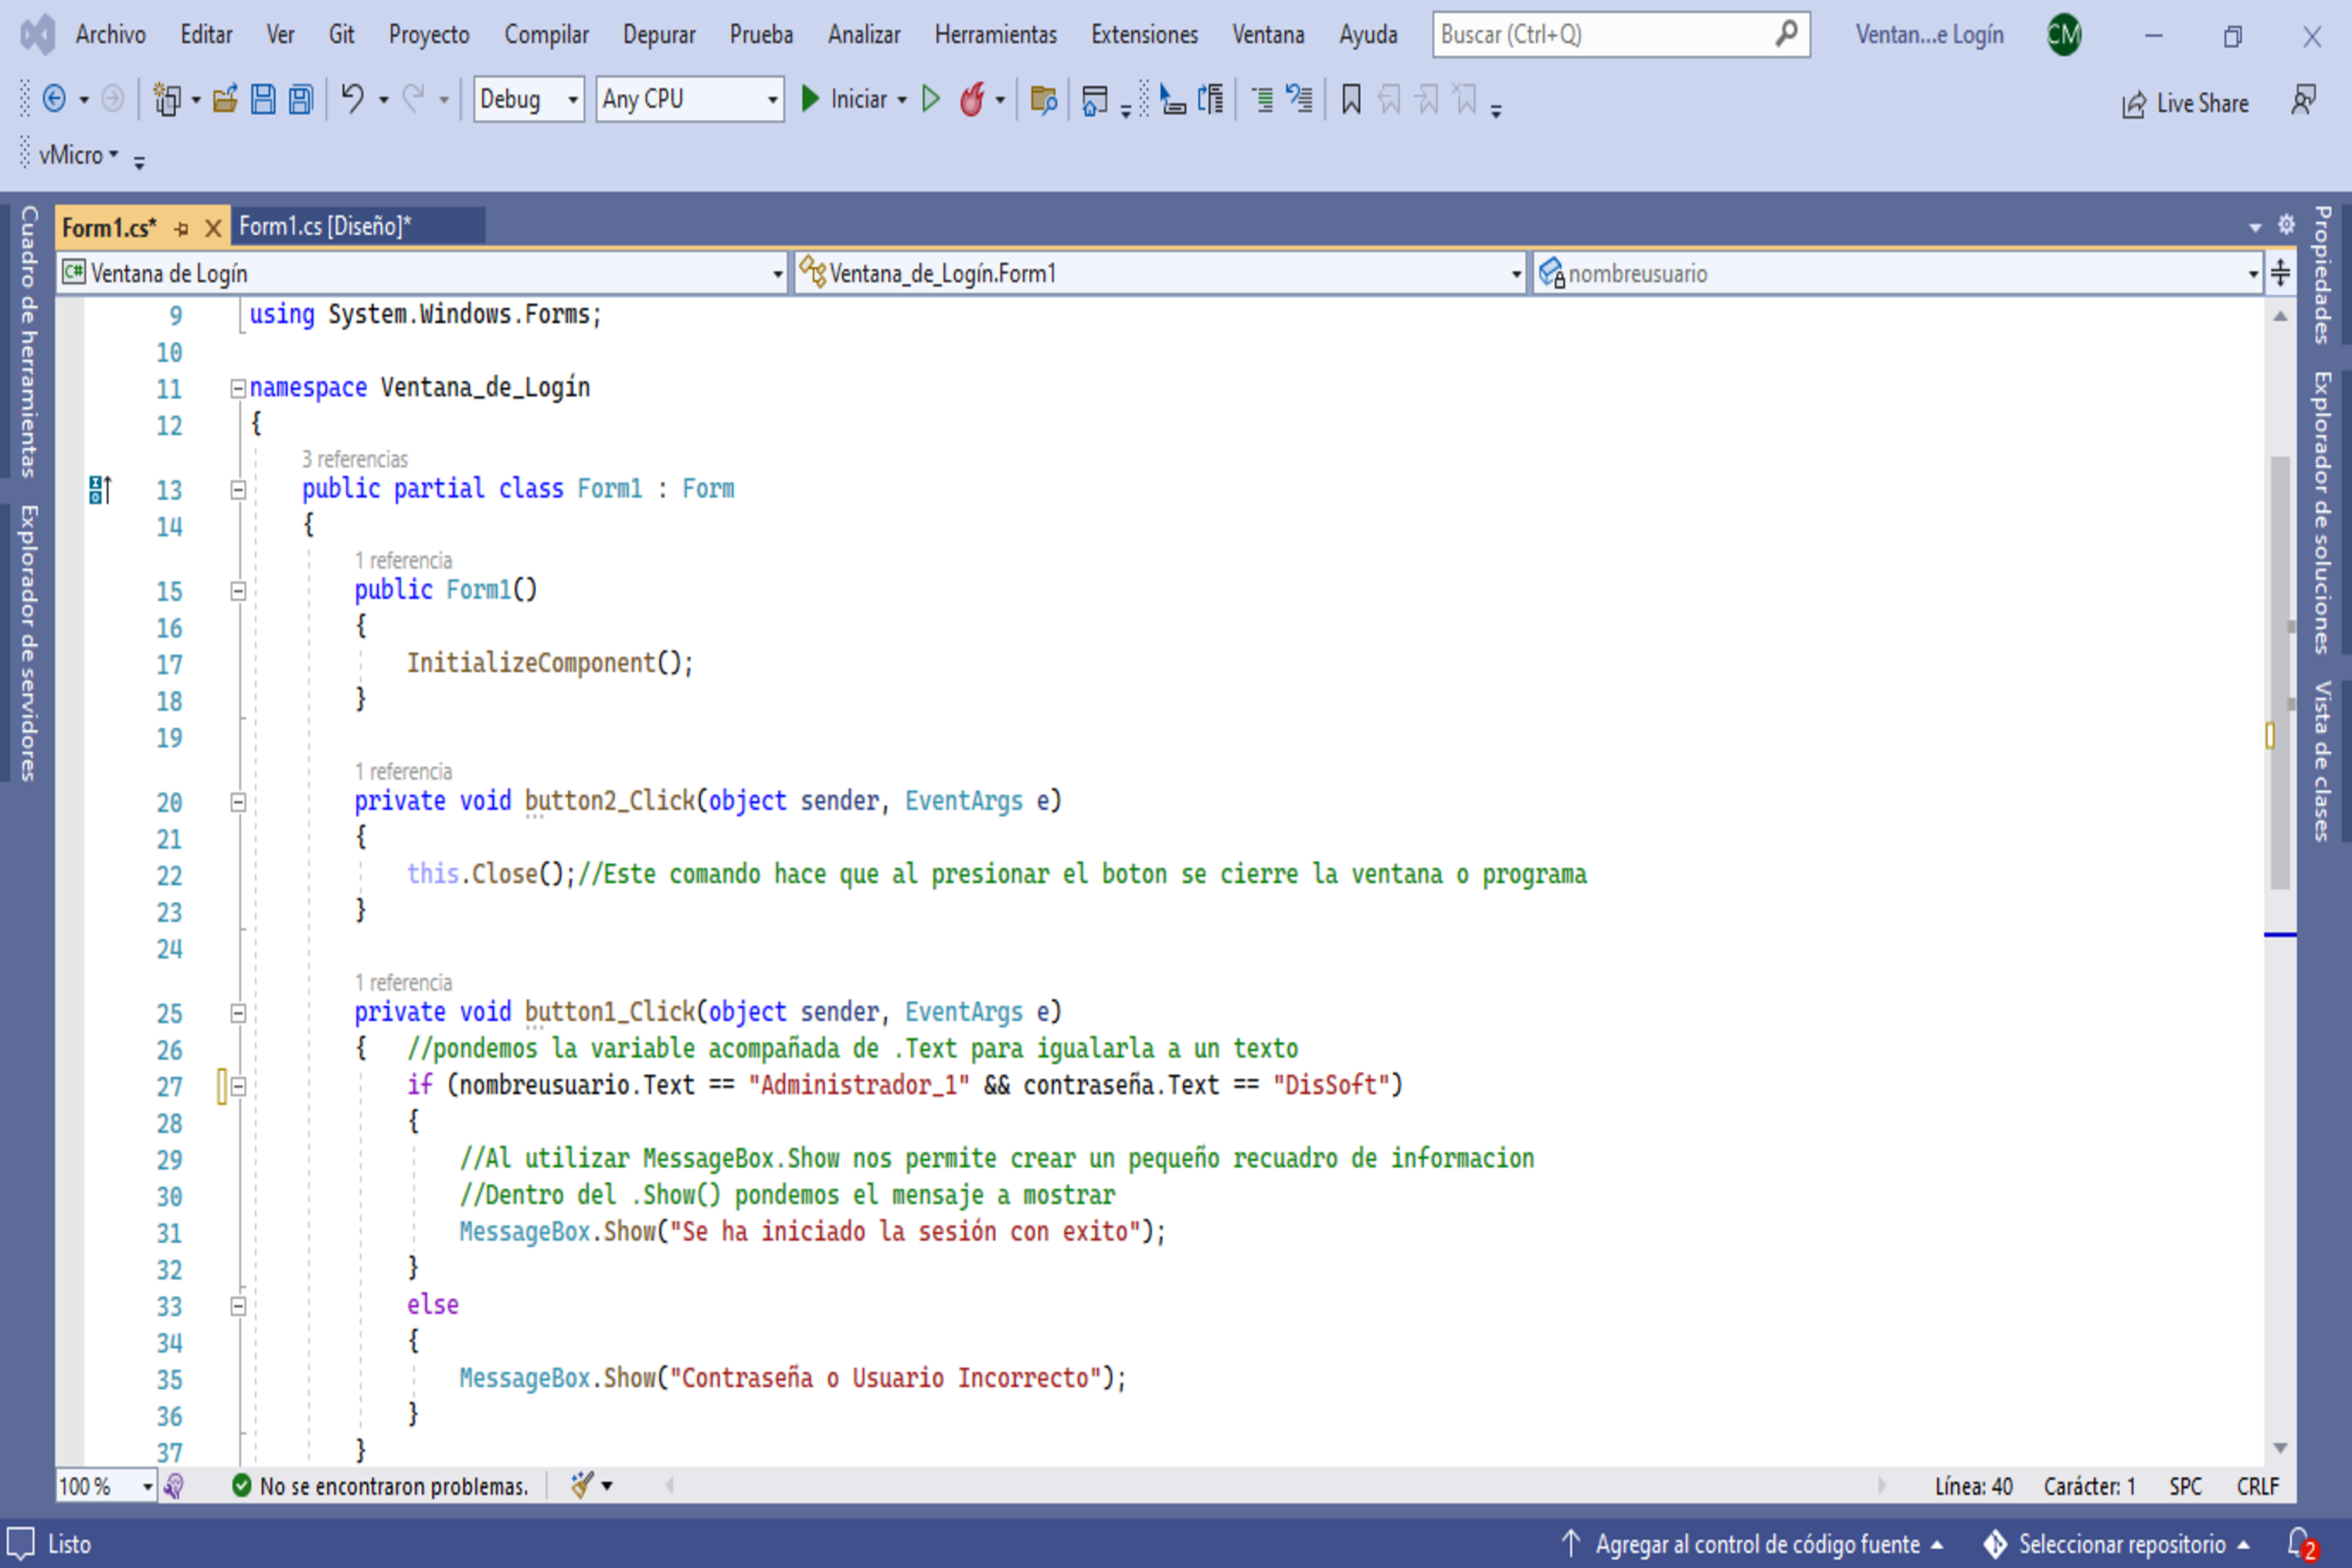The image size is (2352, 1568).
Task: Toggle a bookmark with the bookmark icon
Action: [x=1351, y=99]
